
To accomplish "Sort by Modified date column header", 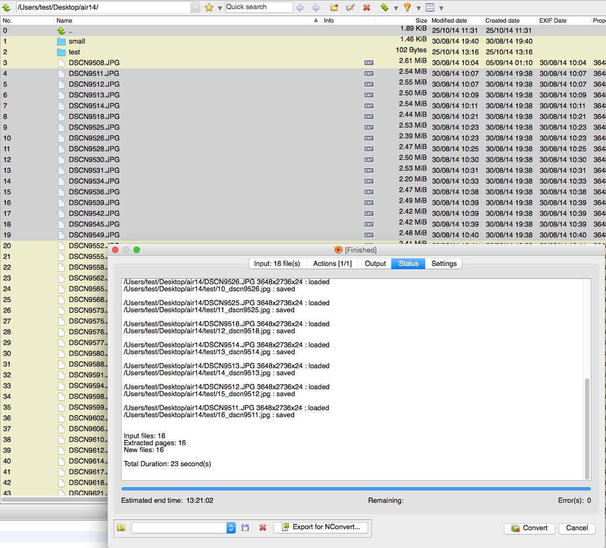I will pyautogui.click(x=456, y=20).
